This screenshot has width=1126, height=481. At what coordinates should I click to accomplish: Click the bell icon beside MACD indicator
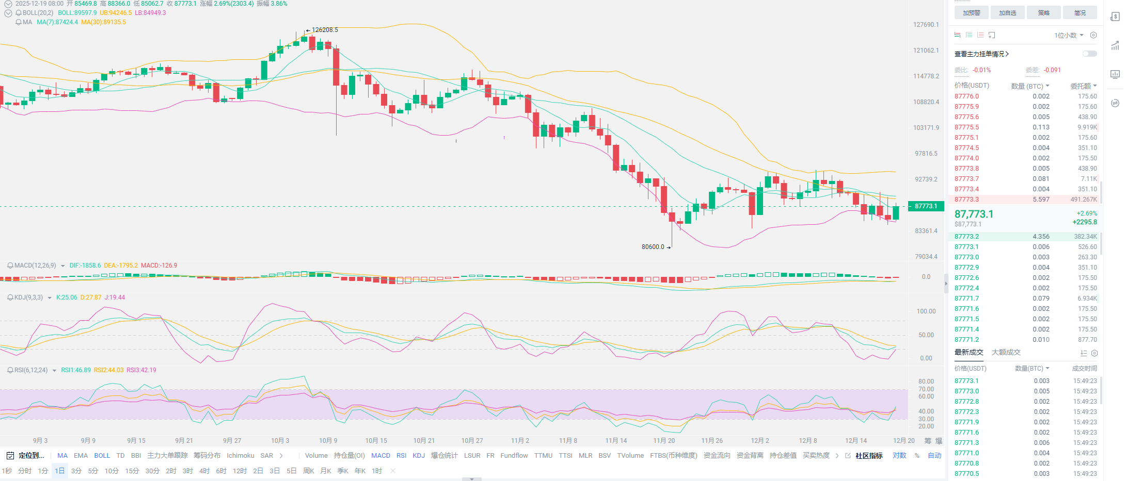click(10, 266)
